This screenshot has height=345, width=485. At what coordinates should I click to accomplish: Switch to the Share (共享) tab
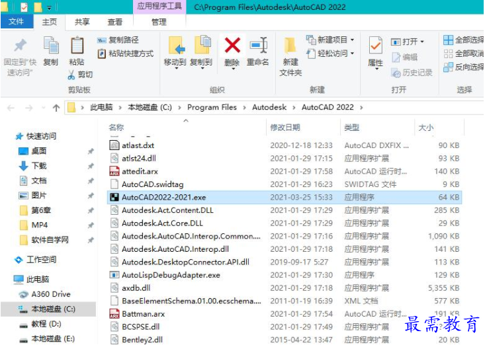click(x=82, y=22)
